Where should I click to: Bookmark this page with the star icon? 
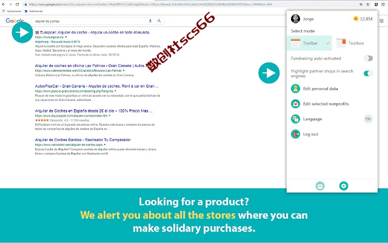[x=368, y=4]
